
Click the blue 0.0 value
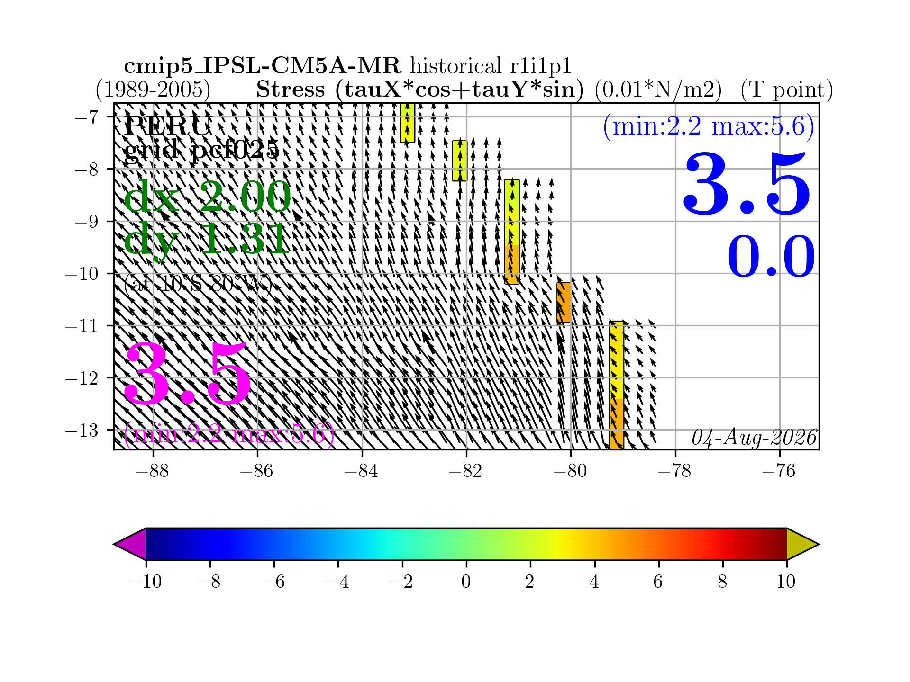pos(771,257)
